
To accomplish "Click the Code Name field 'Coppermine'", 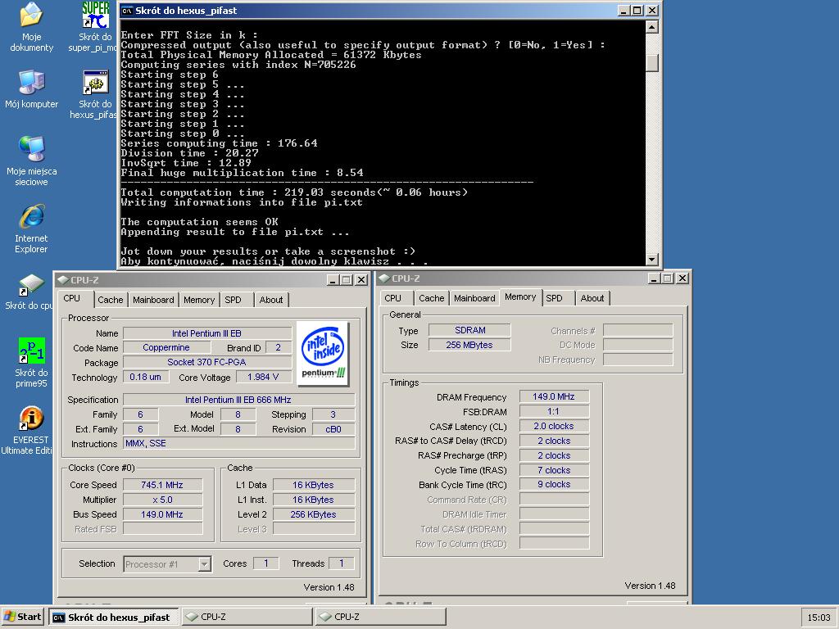I will (x=166, y=347).
